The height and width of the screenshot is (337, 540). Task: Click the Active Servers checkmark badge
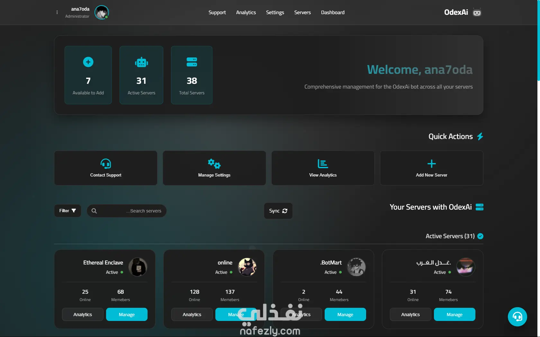[480, 236]
